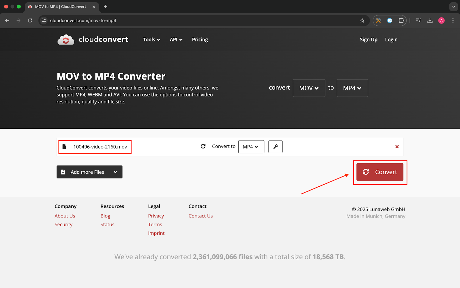
Task: Open the Convert to MP4 dropdown for the file
Action: 251,147
